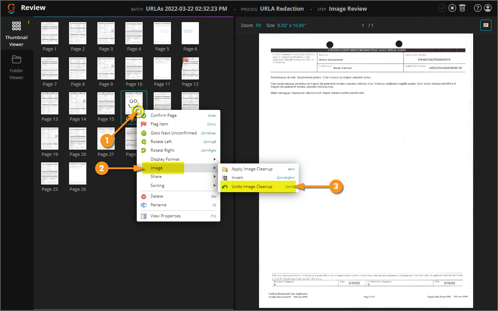Click the current page number field
498x311 pixels.
[363, 25]
